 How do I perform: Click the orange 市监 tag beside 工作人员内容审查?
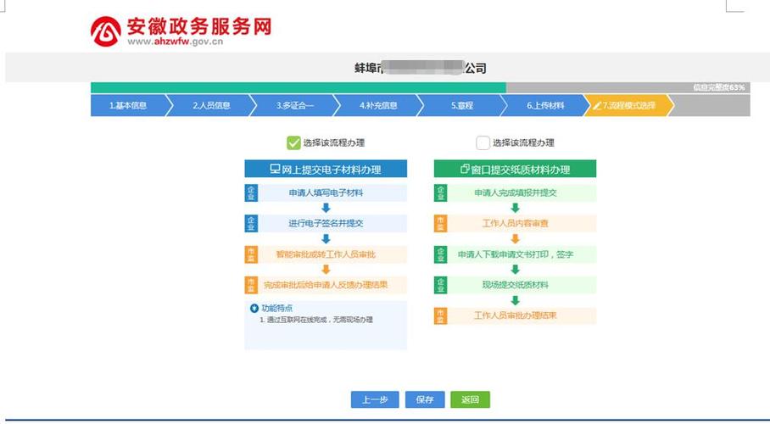[x=440, y=223]
